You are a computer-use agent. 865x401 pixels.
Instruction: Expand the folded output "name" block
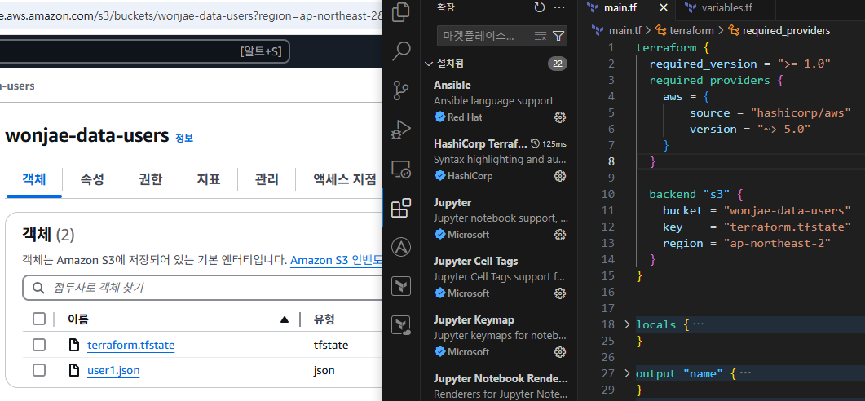click(627, 373)
